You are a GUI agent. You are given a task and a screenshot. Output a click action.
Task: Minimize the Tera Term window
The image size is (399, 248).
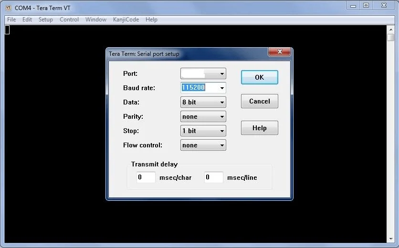[353, 6]
